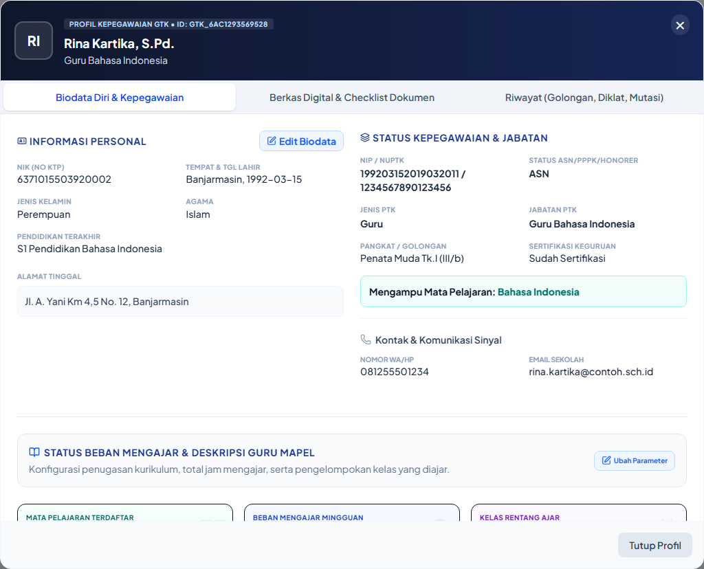
Task: Click the Ubah Parameter button
Action: point(635,460)
